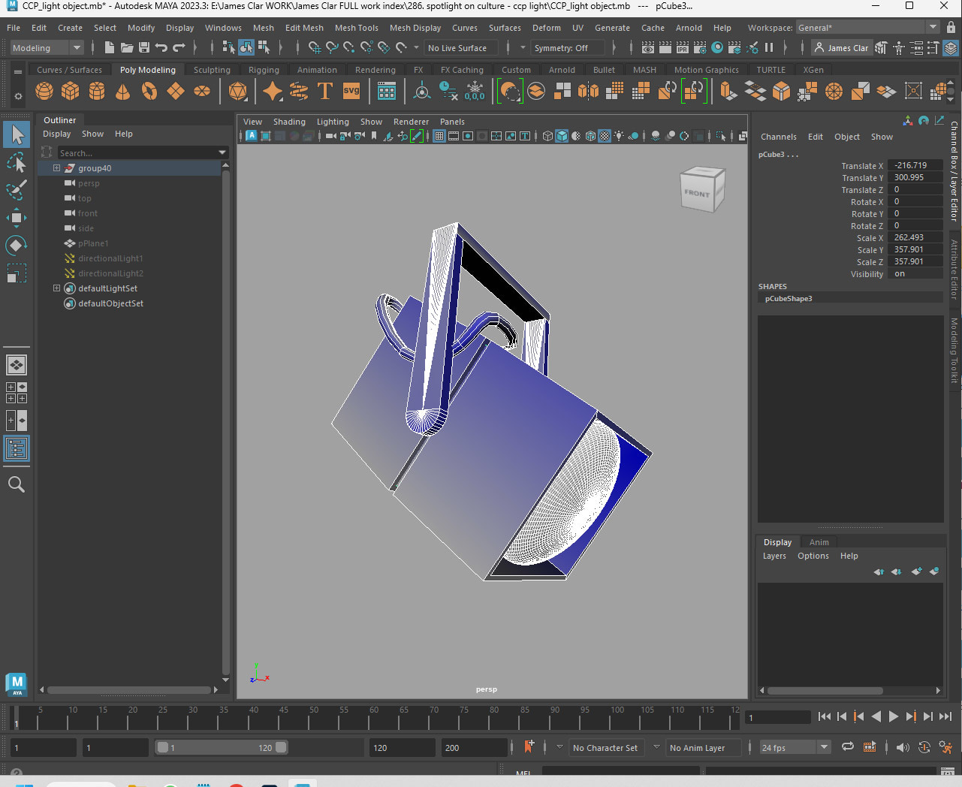Click the SVG import shelf icon
This screenshot has height=787, width=962.
click(x=351, y=92)
